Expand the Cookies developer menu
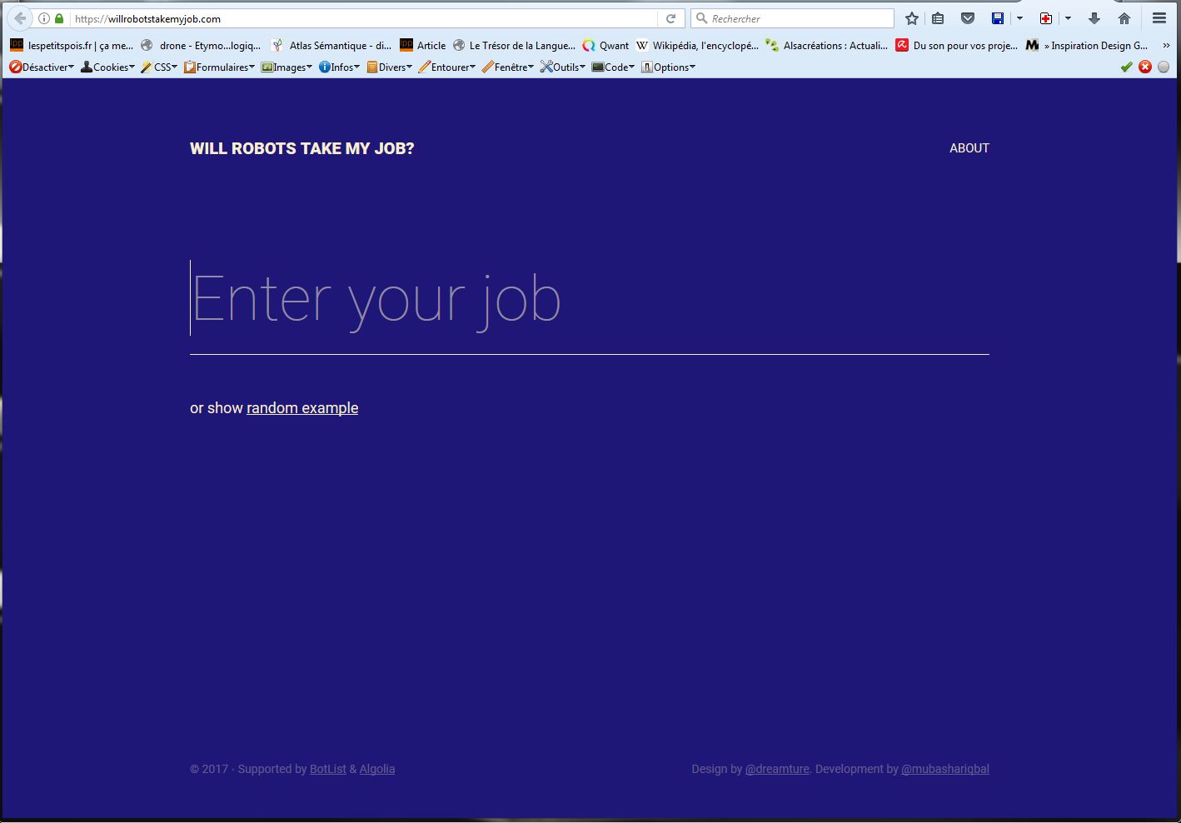This screenshot has height=823, width=1181. pyautogui.click(x=107, y=67)
